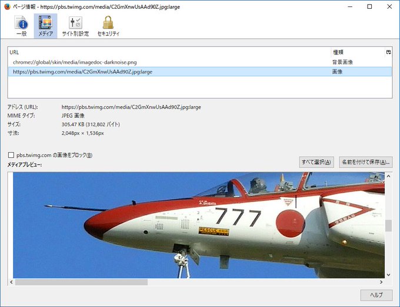Sort media list by 種類 column header
This screenshot has height=307, width=400.
pos(358,52)
